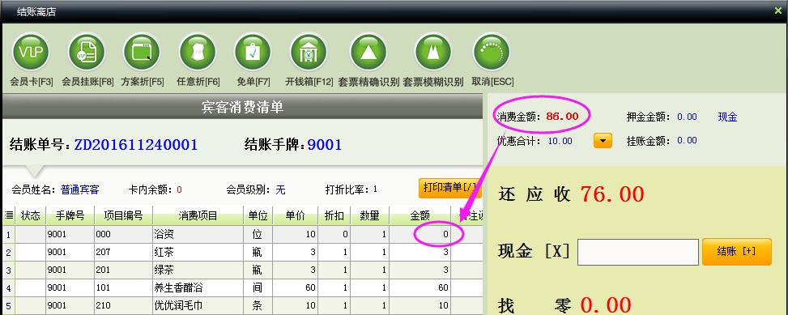This screenshot has width=788, height=315.
Task: Apply the 方案折 scheme discount icon
Action: click(x=142, y=53)
